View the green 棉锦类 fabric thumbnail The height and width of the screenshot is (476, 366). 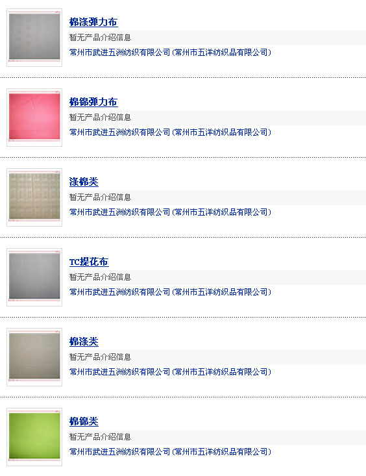34,437
